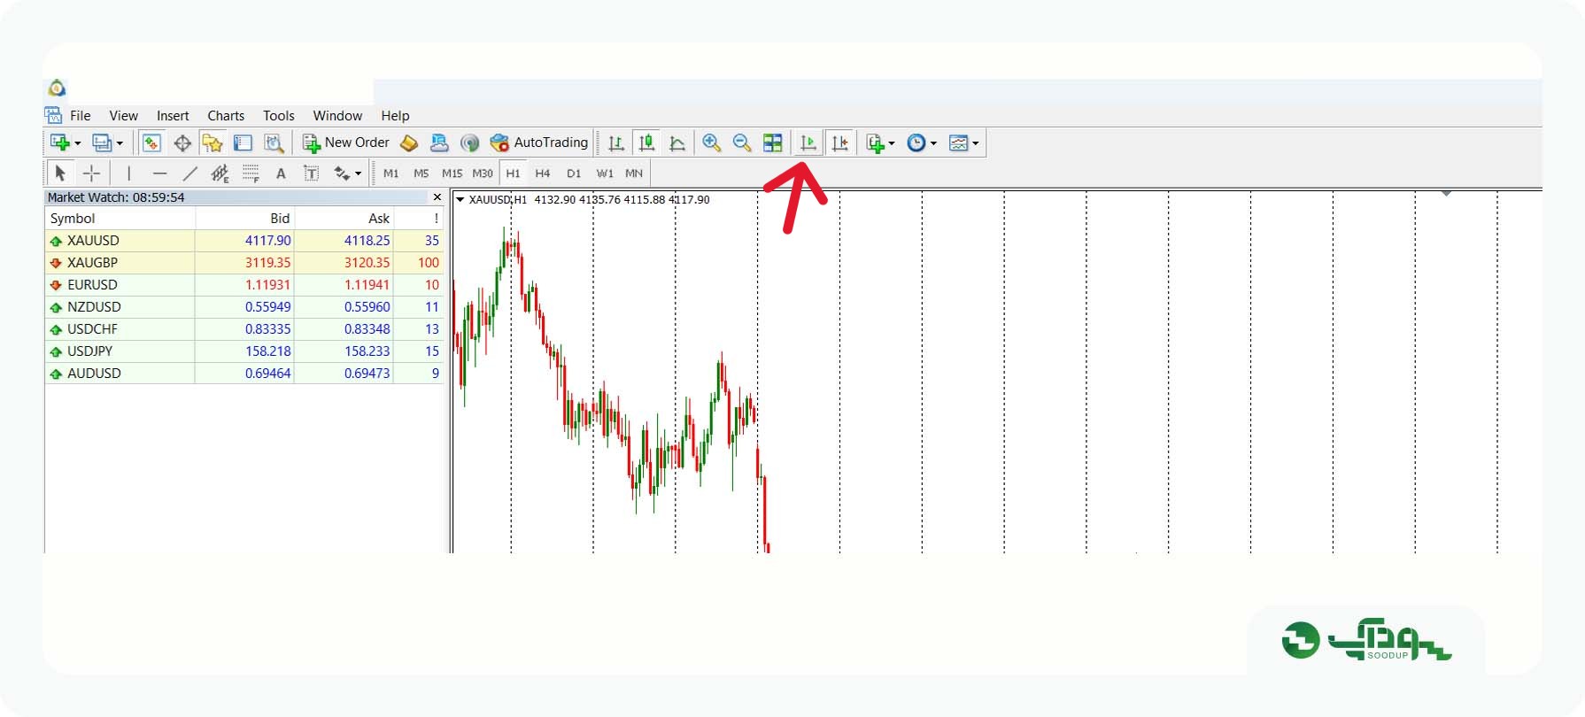The image size is (1585, 717).
Task: Open the Data Window crosshair-circle icon
Action: pyautogui.click(x=182, y=143)
